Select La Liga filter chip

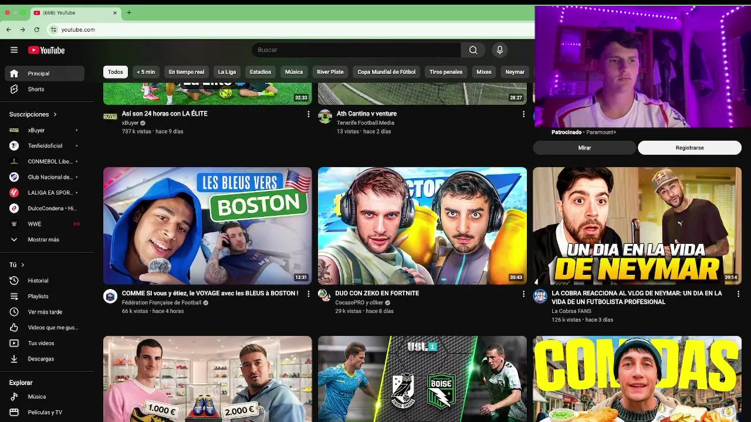click(227, 72)
